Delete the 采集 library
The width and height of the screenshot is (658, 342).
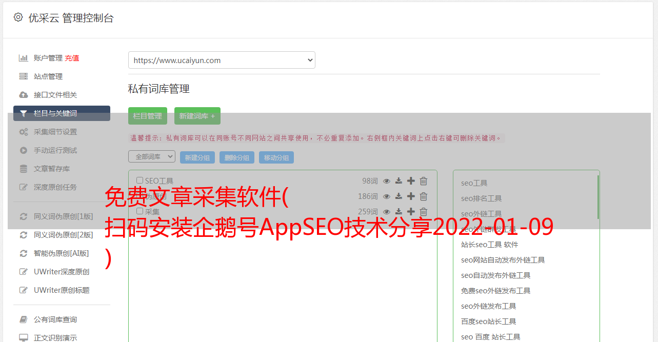click(424, 212)
